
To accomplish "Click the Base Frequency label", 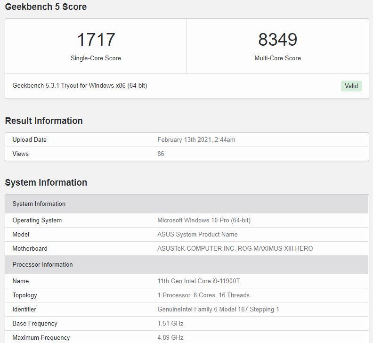I will click(x=35, y=324).
